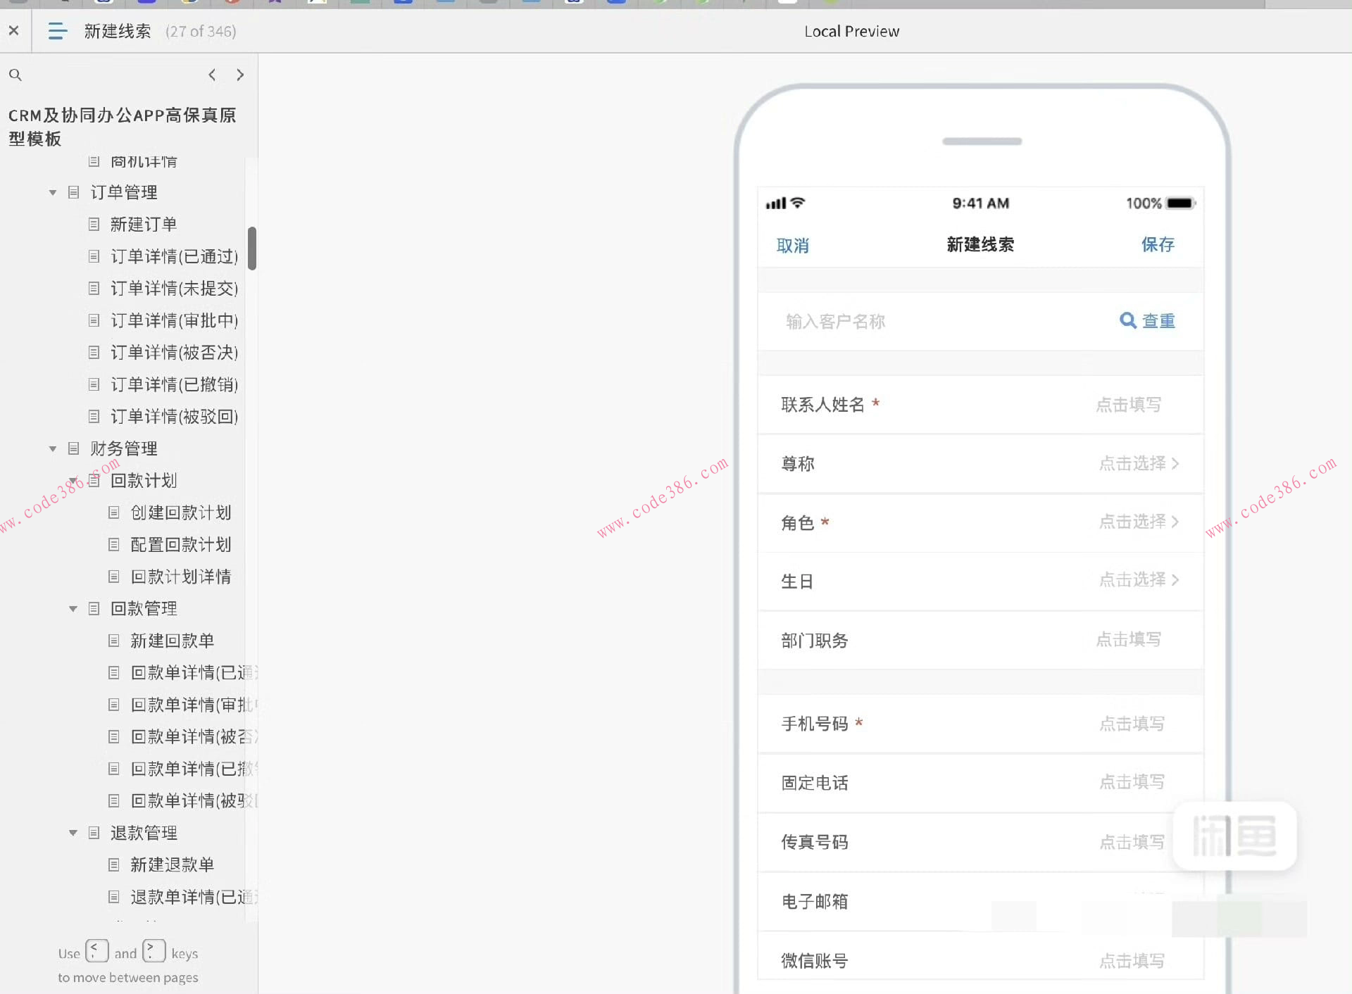The image size is (1352, 994).
Task: Click page icon beside 创建回款计划
Action: (113, 512)
